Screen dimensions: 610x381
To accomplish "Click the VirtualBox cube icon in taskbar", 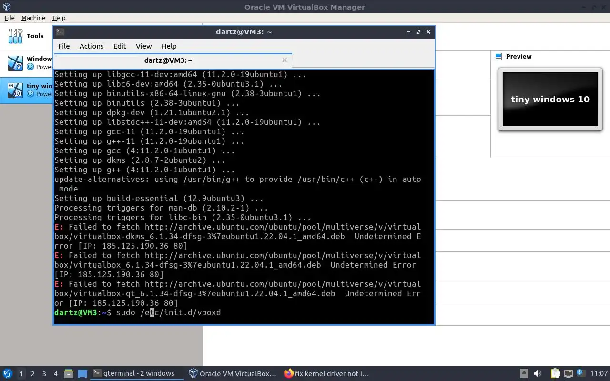I will 193,374.
